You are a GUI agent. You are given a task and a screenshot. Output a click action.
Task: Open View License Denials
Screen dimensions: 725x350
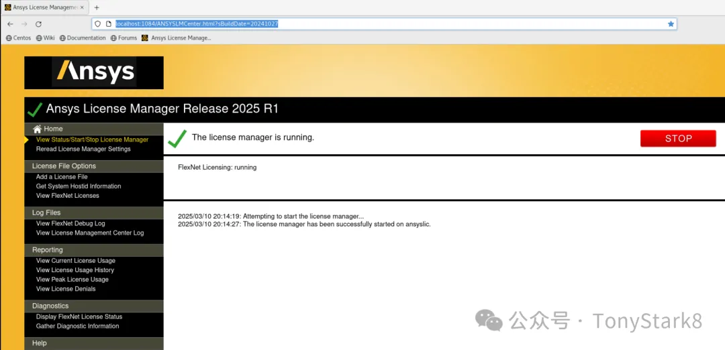tap(66, 289)
